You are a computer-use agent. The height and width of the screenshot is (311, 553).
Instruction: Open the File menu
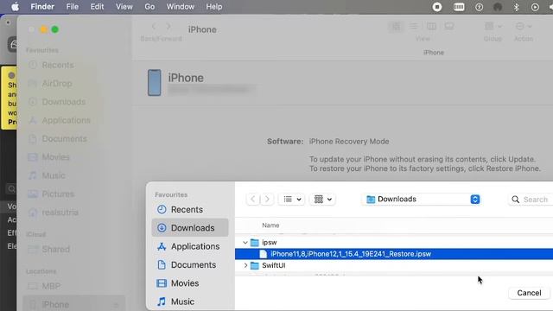point(73,7)
